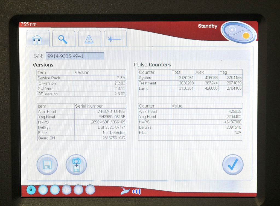Image resolution: width=280 pixels, height=206 pixels.
Task: Tap the Alex column header
Action: coord(200,72)
